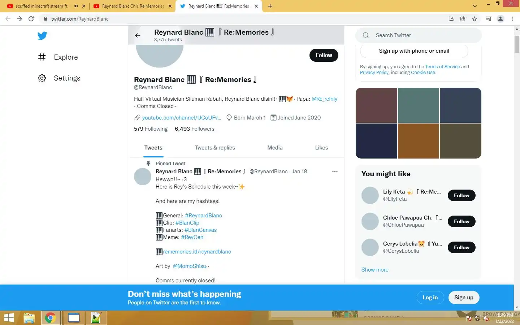Click Show more under You might like
The width and height of the screenshot is (520, 325).
point(375,270)
